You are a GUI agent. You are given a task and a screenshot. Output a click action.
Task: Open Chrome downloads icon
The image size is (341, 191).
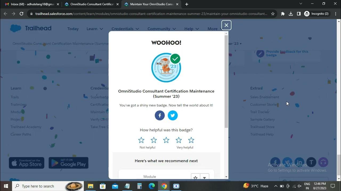click(x=291, y=14)
